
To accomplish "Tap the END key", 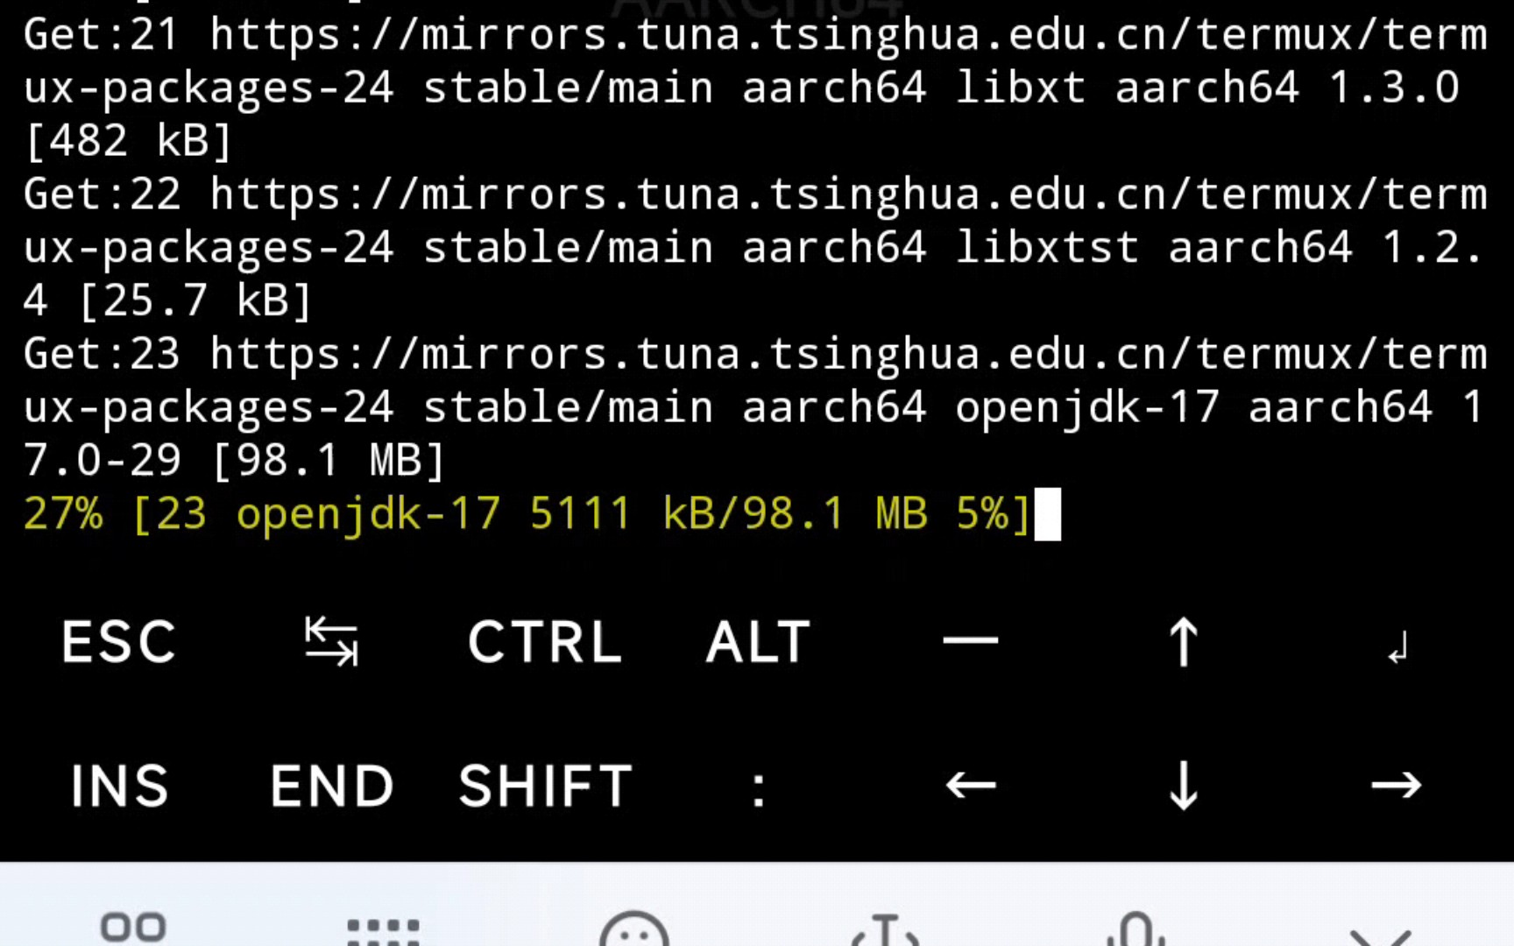I will pyautogui.click(x=331, y=786).
